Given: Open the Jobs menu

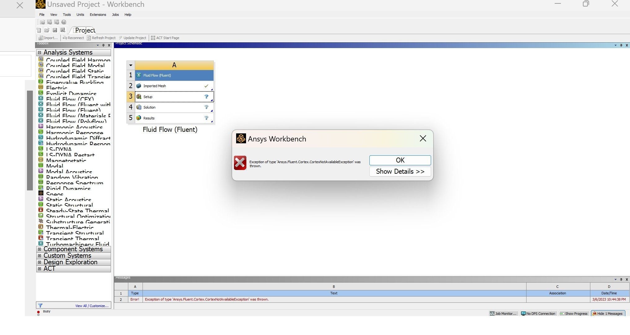Looking at the screenshot, I should [x=115, y=15].
